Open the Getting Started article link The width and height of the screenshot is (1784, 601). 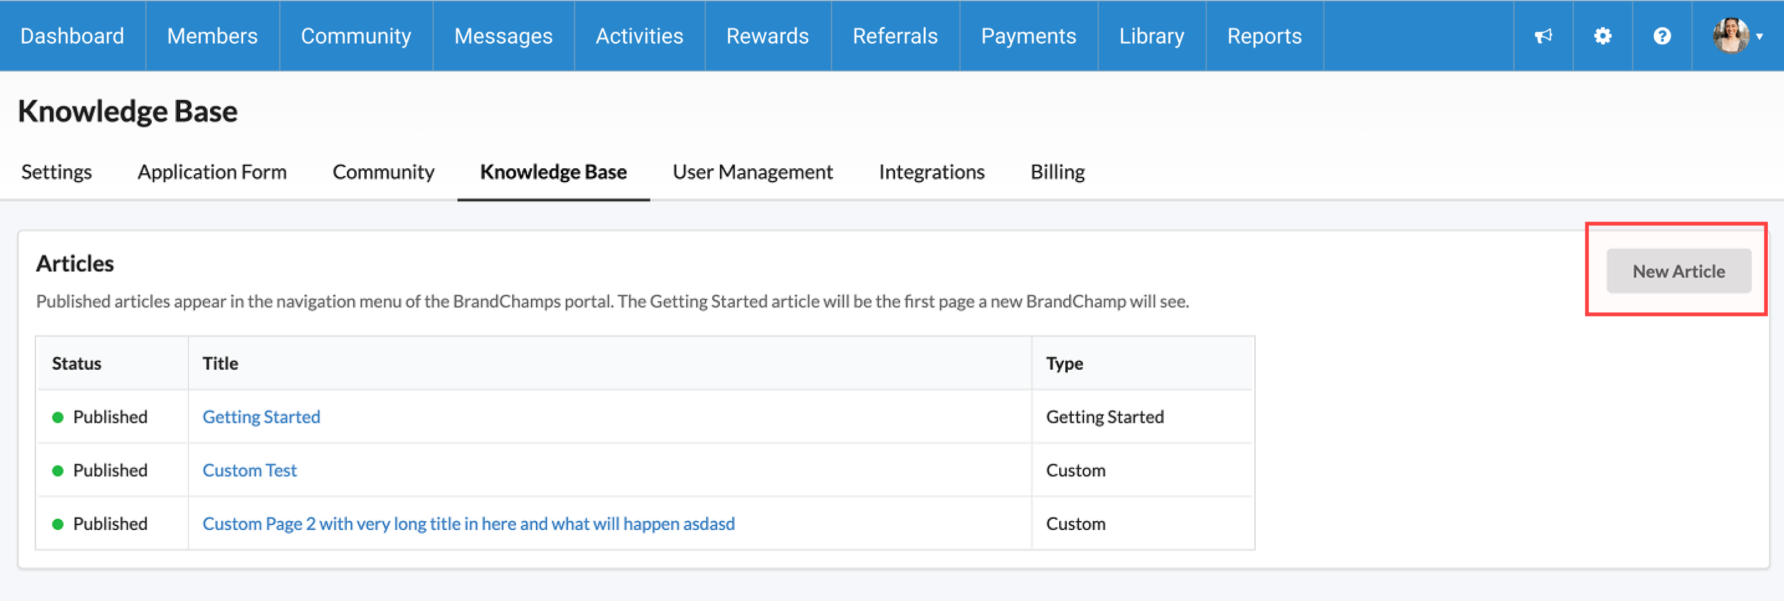coord(261,417)
